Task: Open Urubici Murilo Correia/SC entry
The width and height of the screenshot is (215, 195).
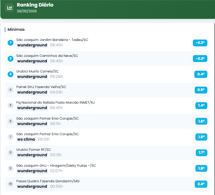Action: (x=37, y=71)
